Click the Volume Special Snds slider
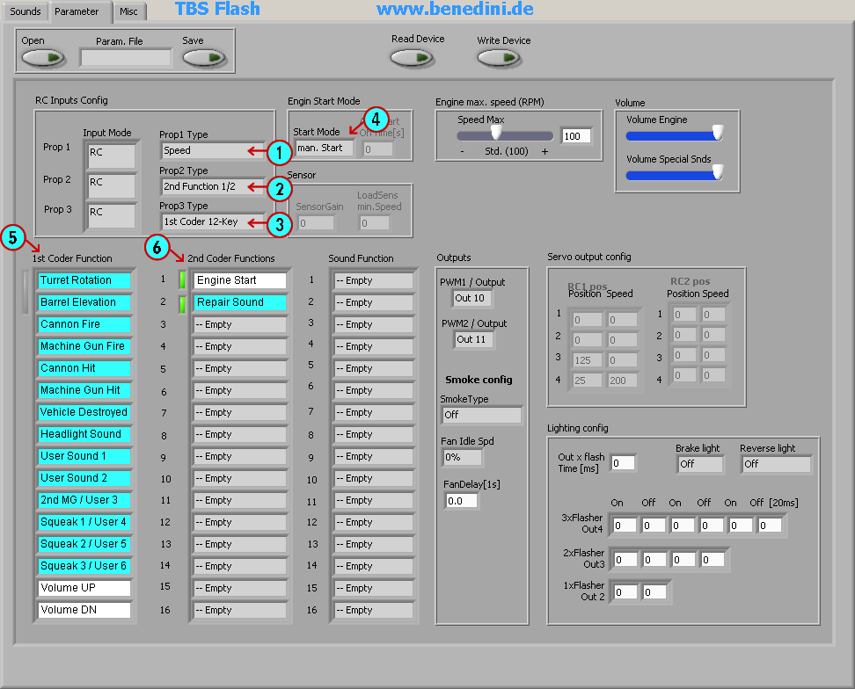855x689 pixels. [673, 173]
